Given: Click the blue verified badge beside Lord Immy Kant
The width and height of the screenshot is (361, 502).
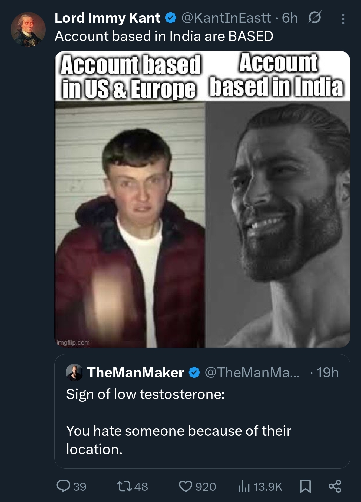Looking at the screenshot, I should 171,18.
